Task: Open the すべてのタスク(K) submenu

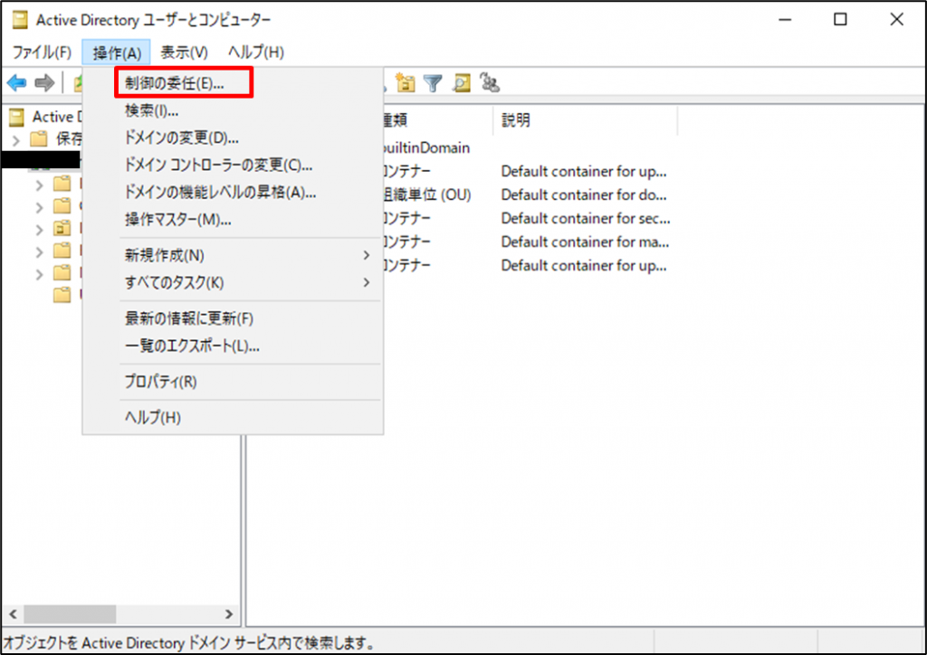Action: click(233, 282)
